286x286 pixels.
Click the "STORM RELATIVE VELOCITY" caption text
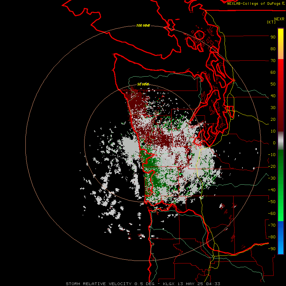99,284
